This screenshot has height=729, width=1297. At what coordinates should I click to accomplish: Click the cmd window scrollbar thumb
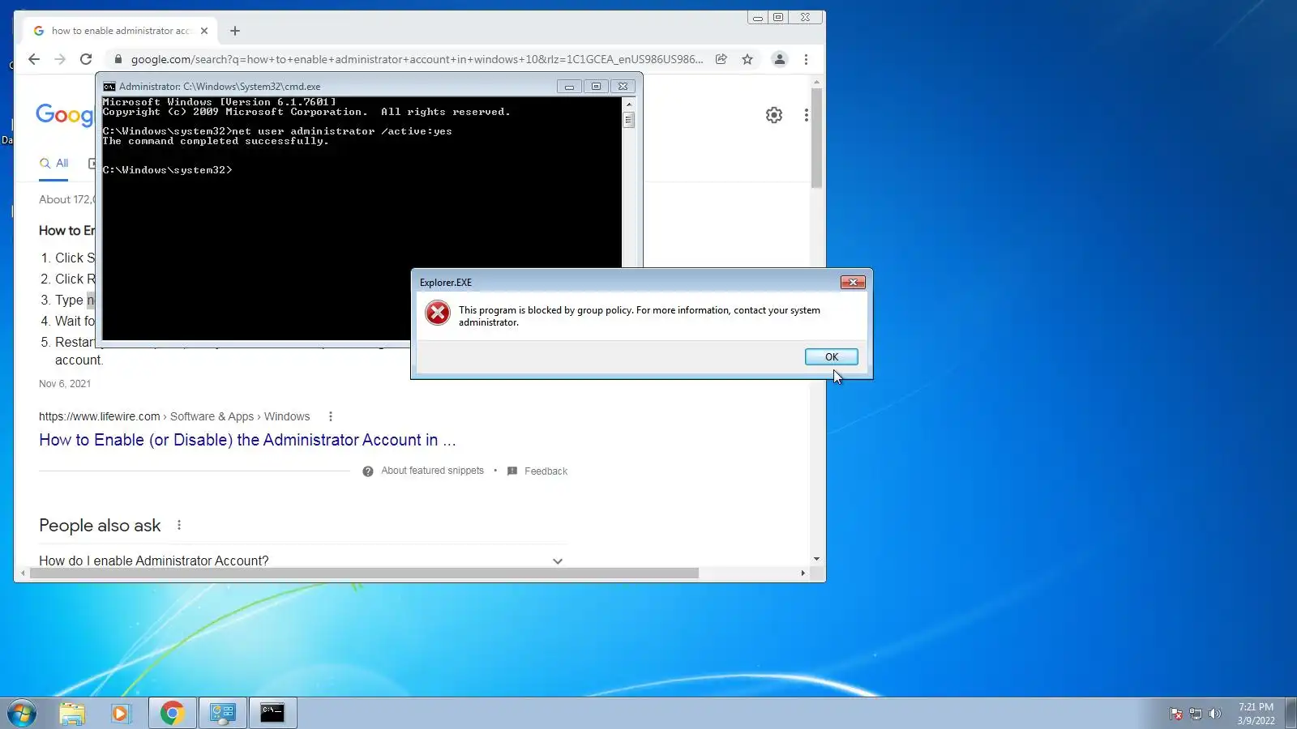[x=628, y=120]
